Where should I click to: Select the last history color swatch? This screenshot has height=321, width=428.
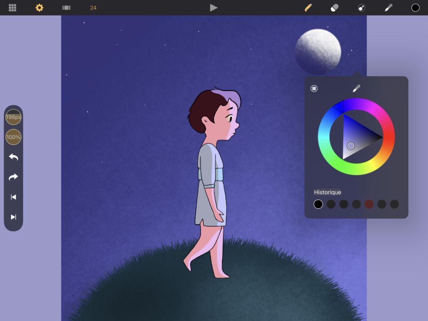coord(395,204)
